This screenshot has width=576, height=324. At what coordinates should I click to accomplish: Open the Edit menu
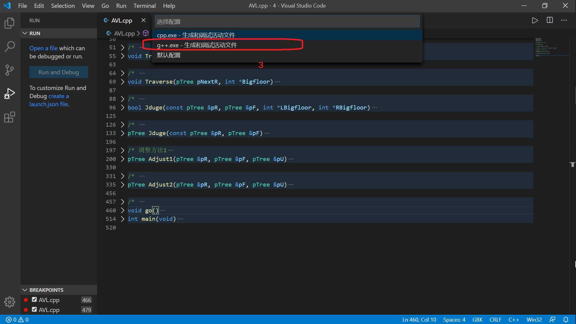(x=39, y=6)
